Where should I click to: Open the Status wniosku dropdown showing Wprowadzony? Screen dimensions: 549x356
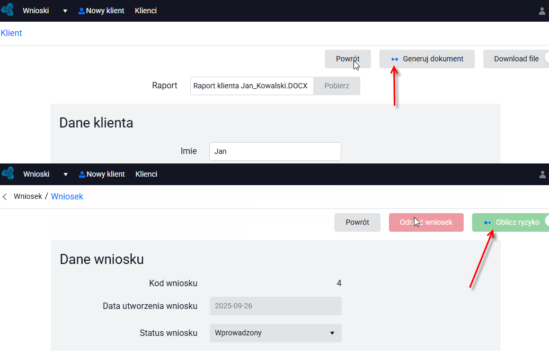click(x=276, y=333)
